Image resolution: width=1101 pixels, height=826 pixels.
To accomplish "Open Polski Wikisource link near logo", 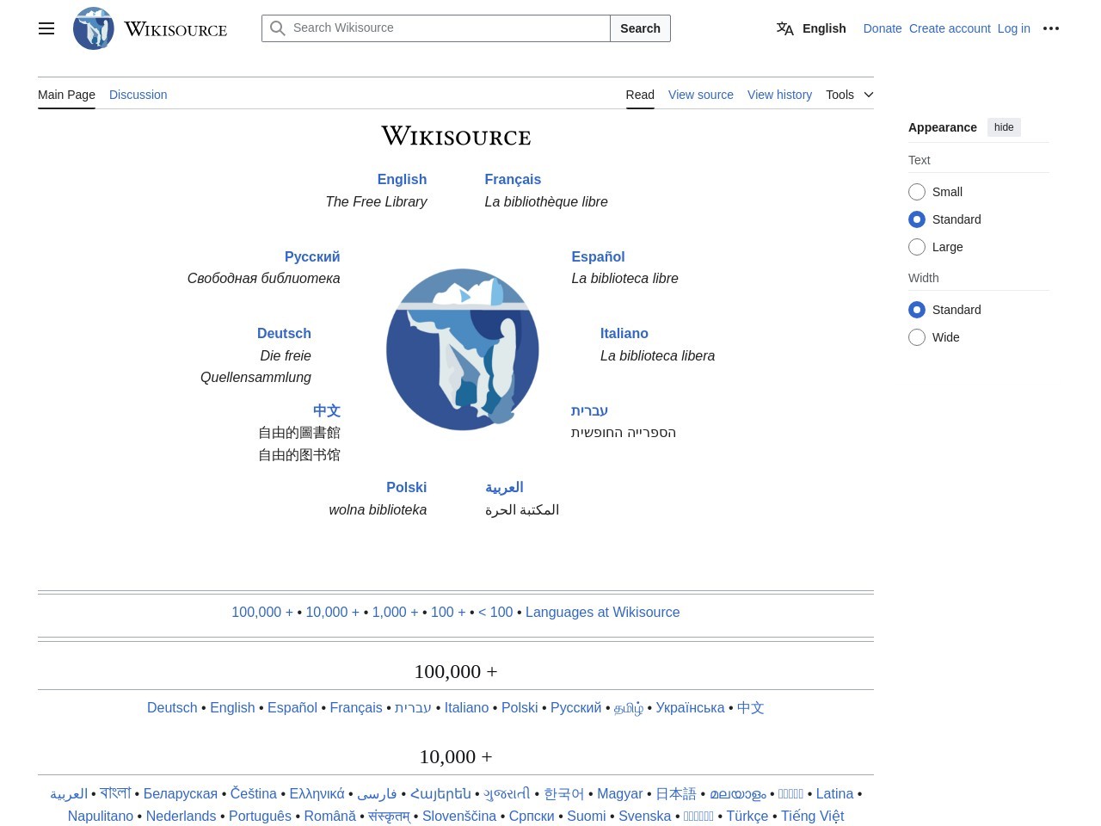I will point(406,487).
